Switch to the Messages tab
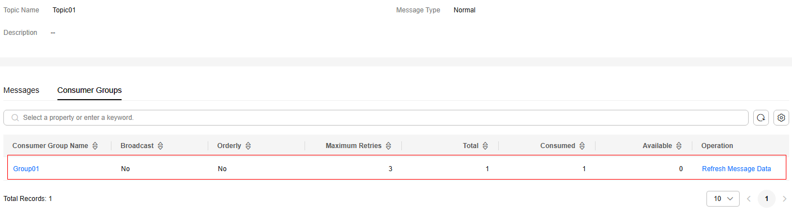 coord(21,90)
